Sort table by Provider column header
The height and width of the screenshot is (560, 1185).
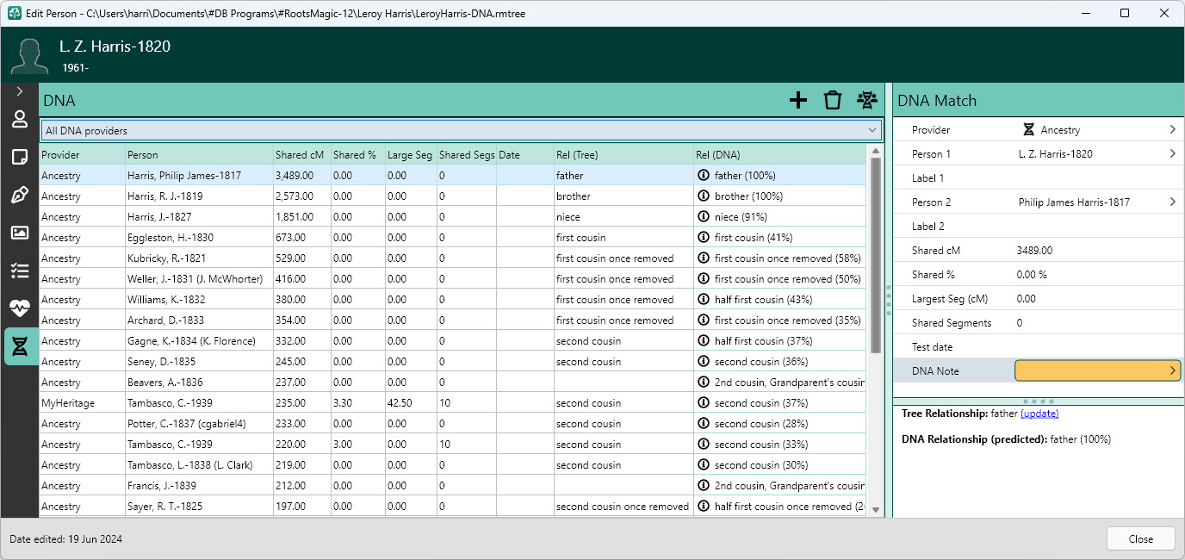82,155
